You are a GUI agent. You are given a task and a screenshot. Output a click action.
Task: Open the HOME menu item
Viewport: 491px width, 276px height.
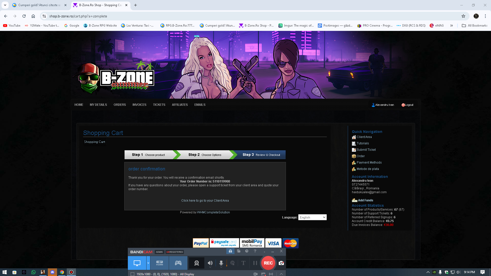pos(79,105)
